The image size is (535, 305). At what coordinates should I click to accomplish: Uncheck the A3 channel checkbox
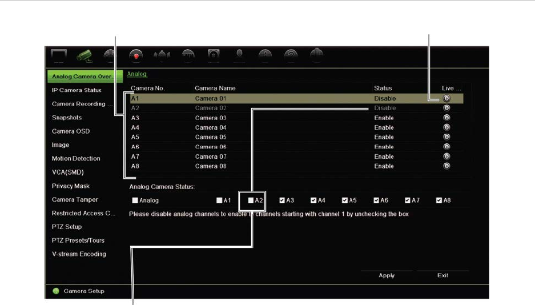click(x=282, y=200)
